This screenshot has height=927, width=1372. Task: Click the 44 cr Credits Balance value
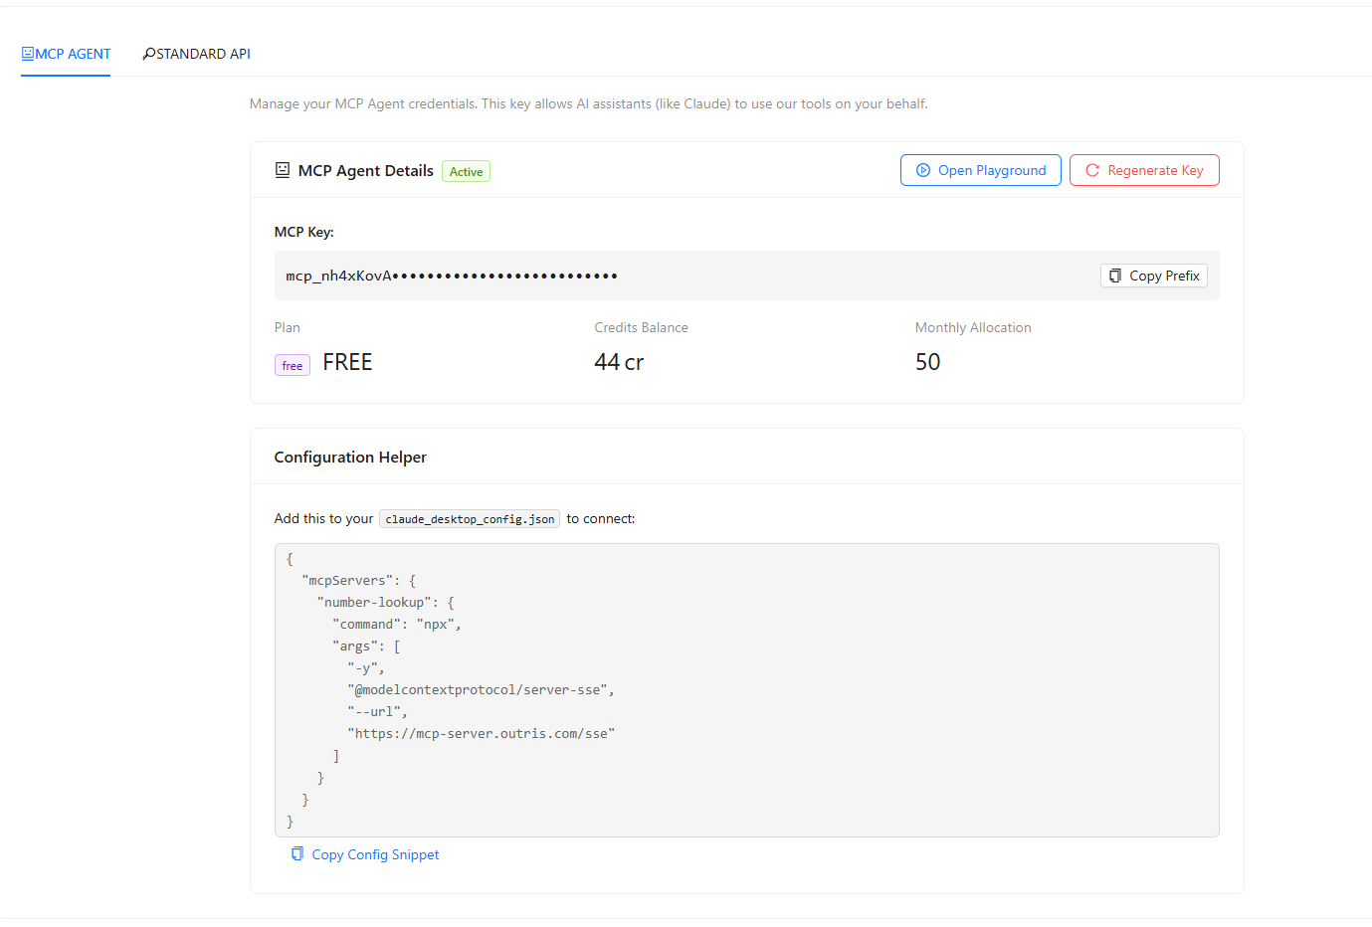[618, 362]
